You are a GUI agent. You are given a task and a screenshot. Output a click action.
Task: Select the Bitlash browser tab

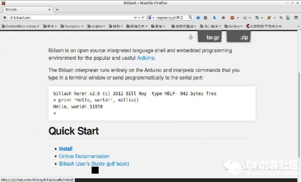click(27, 9)
